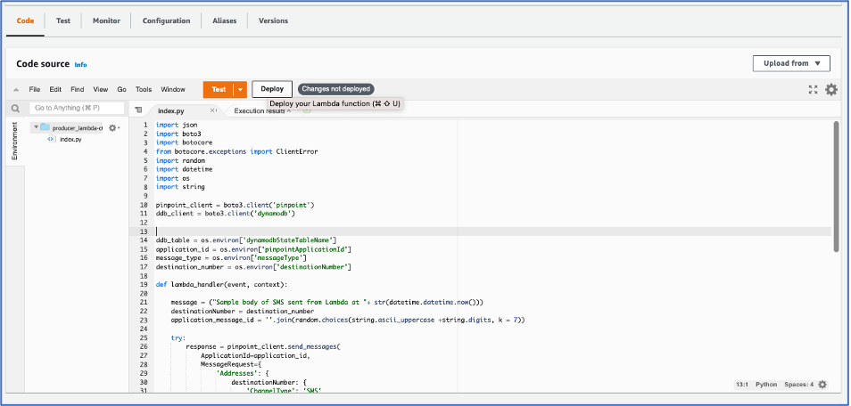Screen dimensions: 851x406
Task: Click the editor's vertical scrollbar
Action: 836,187
